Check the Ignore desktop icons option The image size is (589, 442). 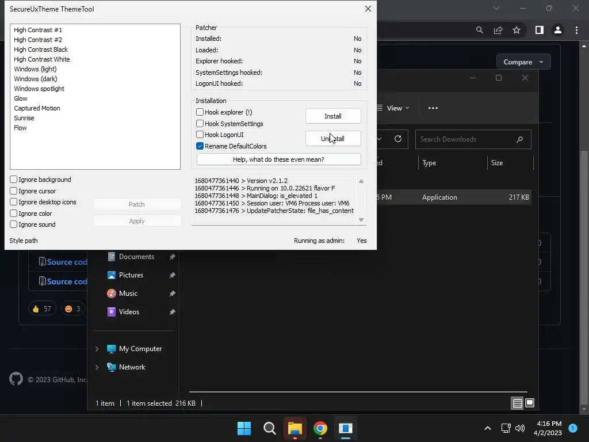(14, 202)
